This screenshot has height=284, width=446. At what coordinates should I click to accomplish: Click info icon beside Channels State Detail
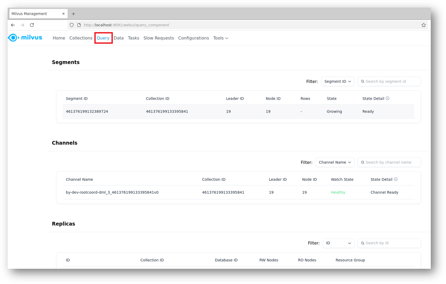click(x=396, y=179)
